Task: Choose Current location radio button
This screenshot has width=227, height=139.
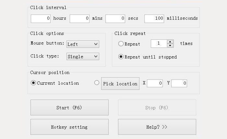Action: pos(33,83)
